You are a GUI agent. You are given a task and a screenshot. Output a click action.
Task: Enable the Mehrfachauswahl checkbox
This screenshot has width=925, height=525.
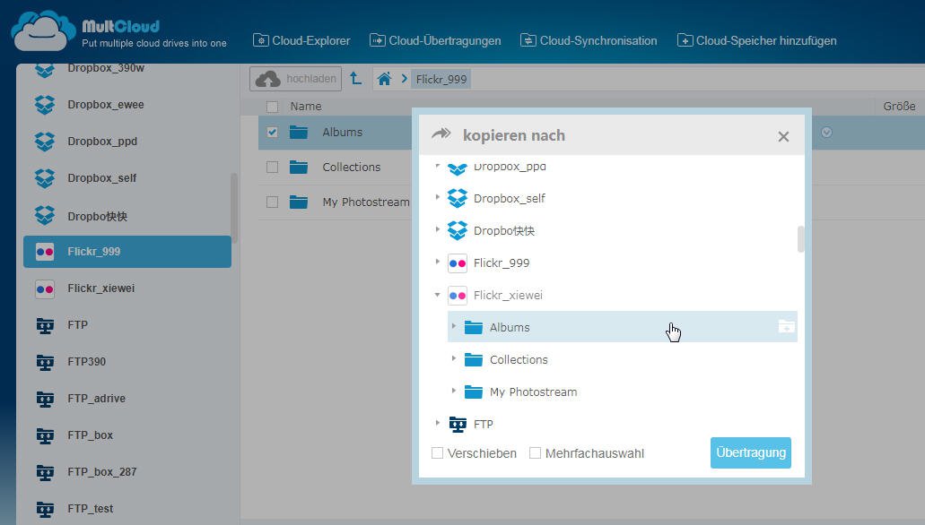tap(535, 453)
